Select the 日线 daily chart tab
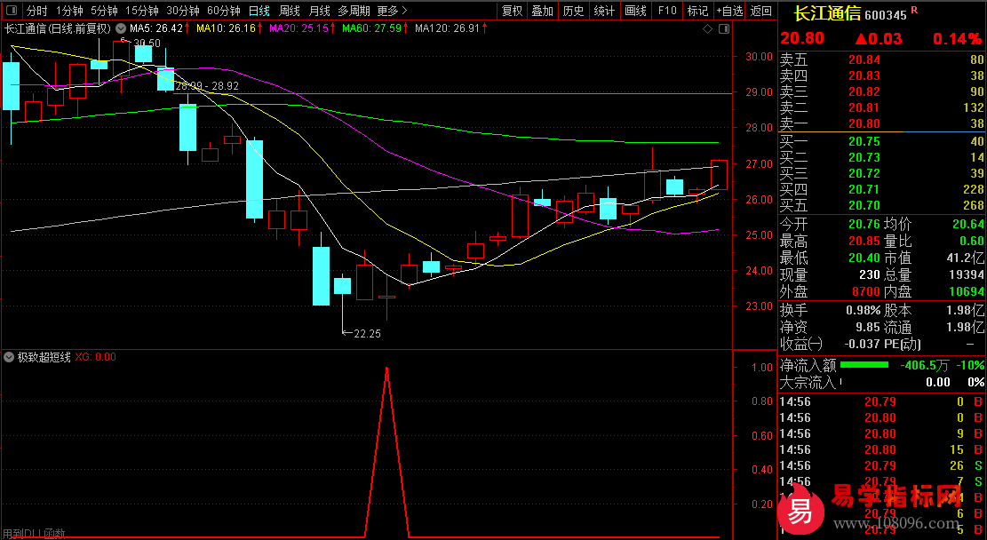987x540 pixels. (259, 11)
